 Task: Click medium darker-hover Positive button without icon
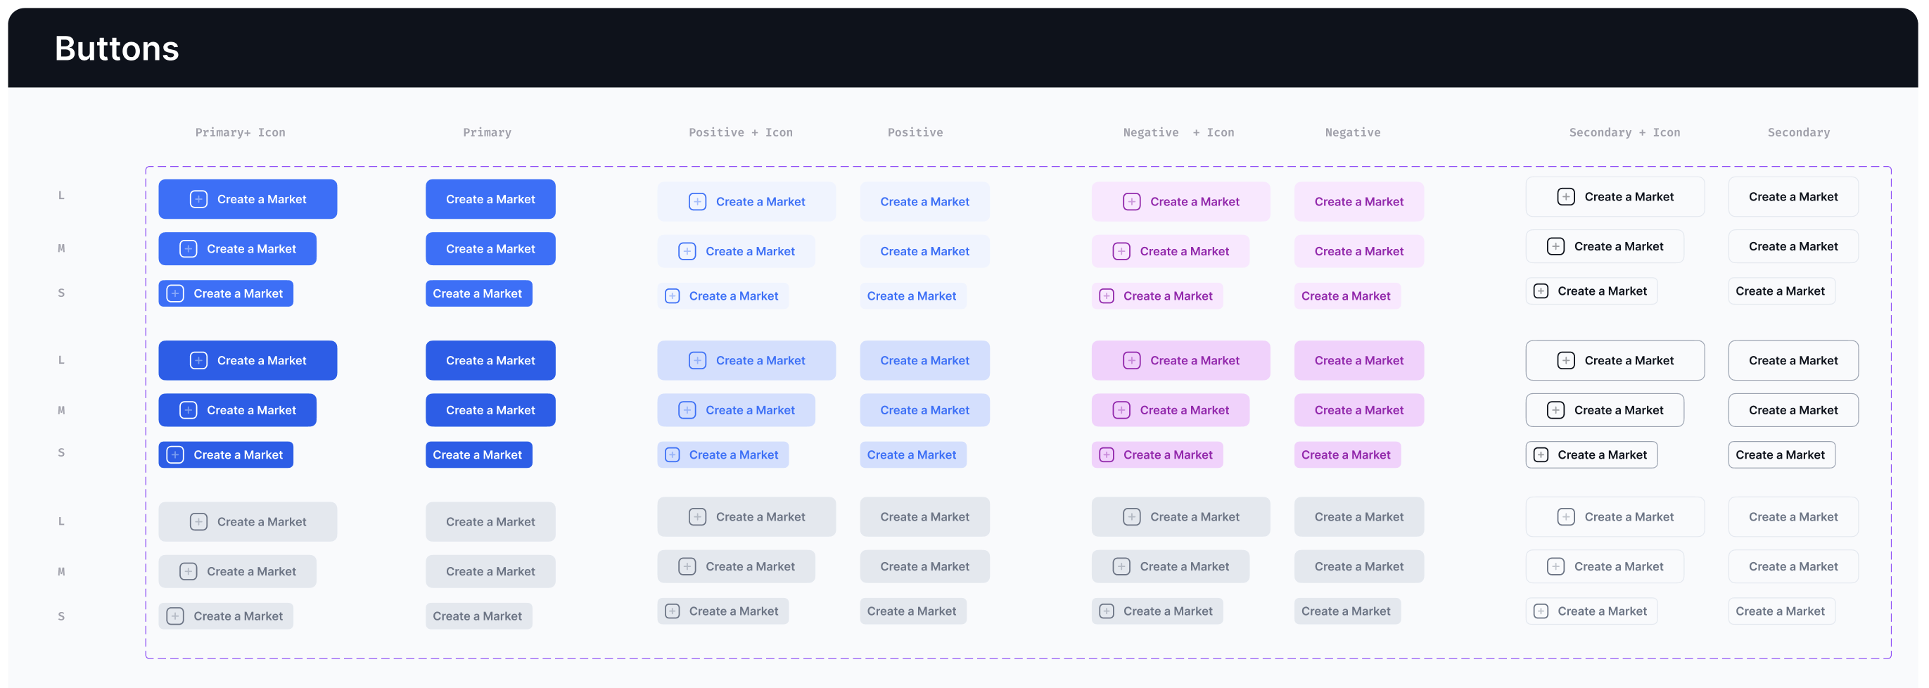(x=925, y=410)
